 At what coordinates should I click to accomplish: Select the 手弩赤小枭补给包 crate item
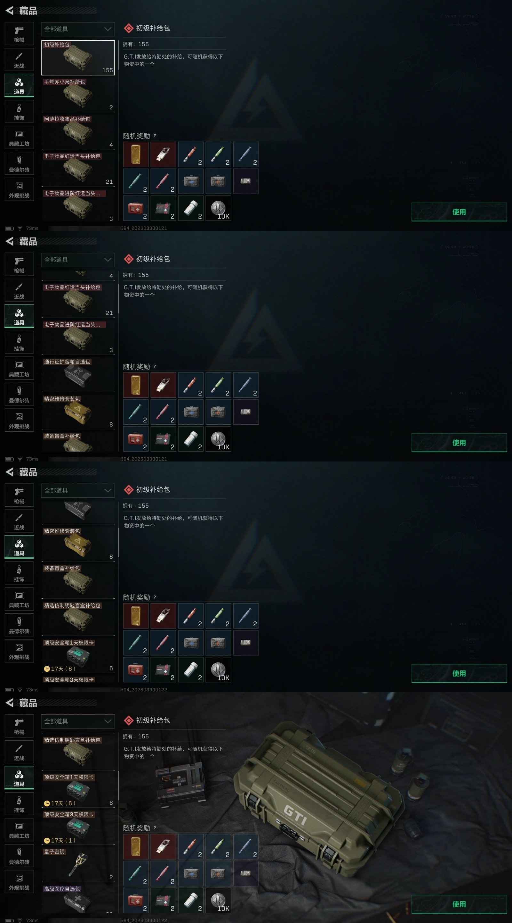pyautogui.click(x=78, y=95)
